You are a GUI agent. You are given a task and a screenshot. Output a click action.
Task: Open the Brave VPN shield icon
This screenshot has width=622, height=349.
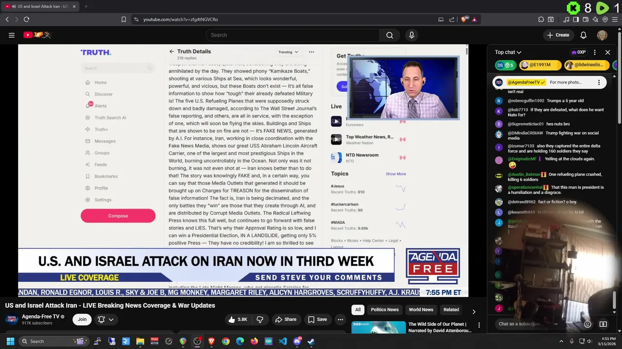point(605,19)
